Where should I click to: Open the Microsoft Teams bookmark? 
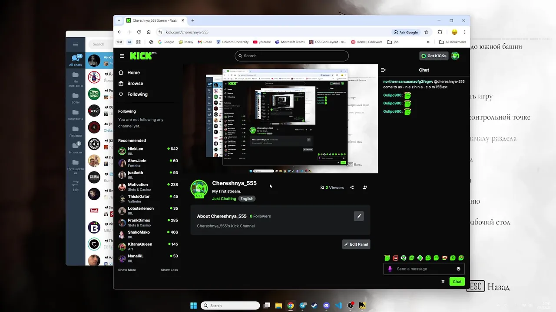290,42
